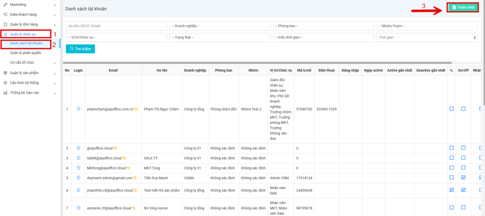Click the Cấu hình hệ thống gear icon
Image resolution: width=485 pixels, height=216 pixels.
[x=5, y=82]
